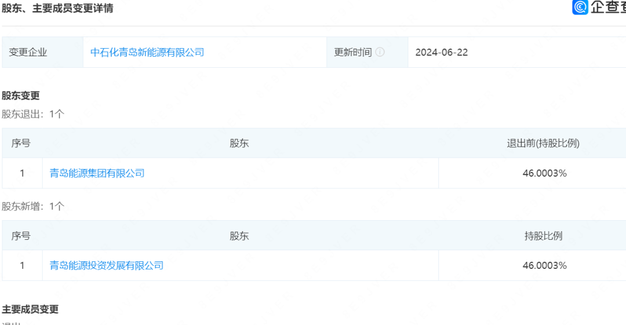
Task: Open the 中石化青岛新能源有限公司 company link
Action: [x=147, y=52]
